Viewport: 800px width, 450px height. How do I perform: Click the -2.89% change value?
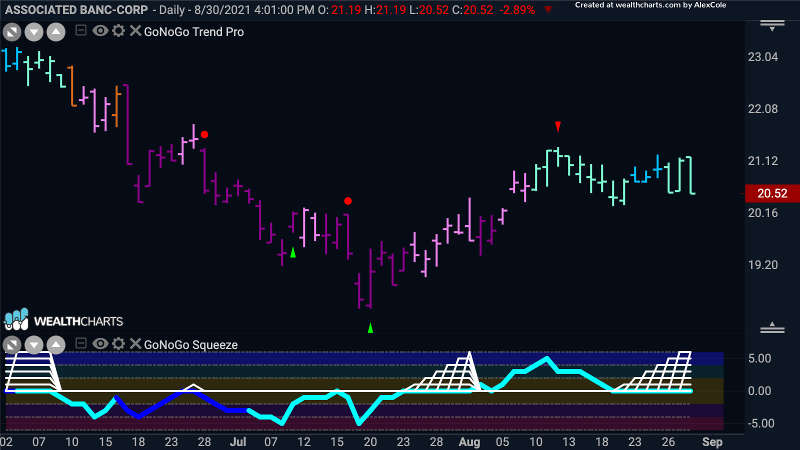tap(517, 10)
